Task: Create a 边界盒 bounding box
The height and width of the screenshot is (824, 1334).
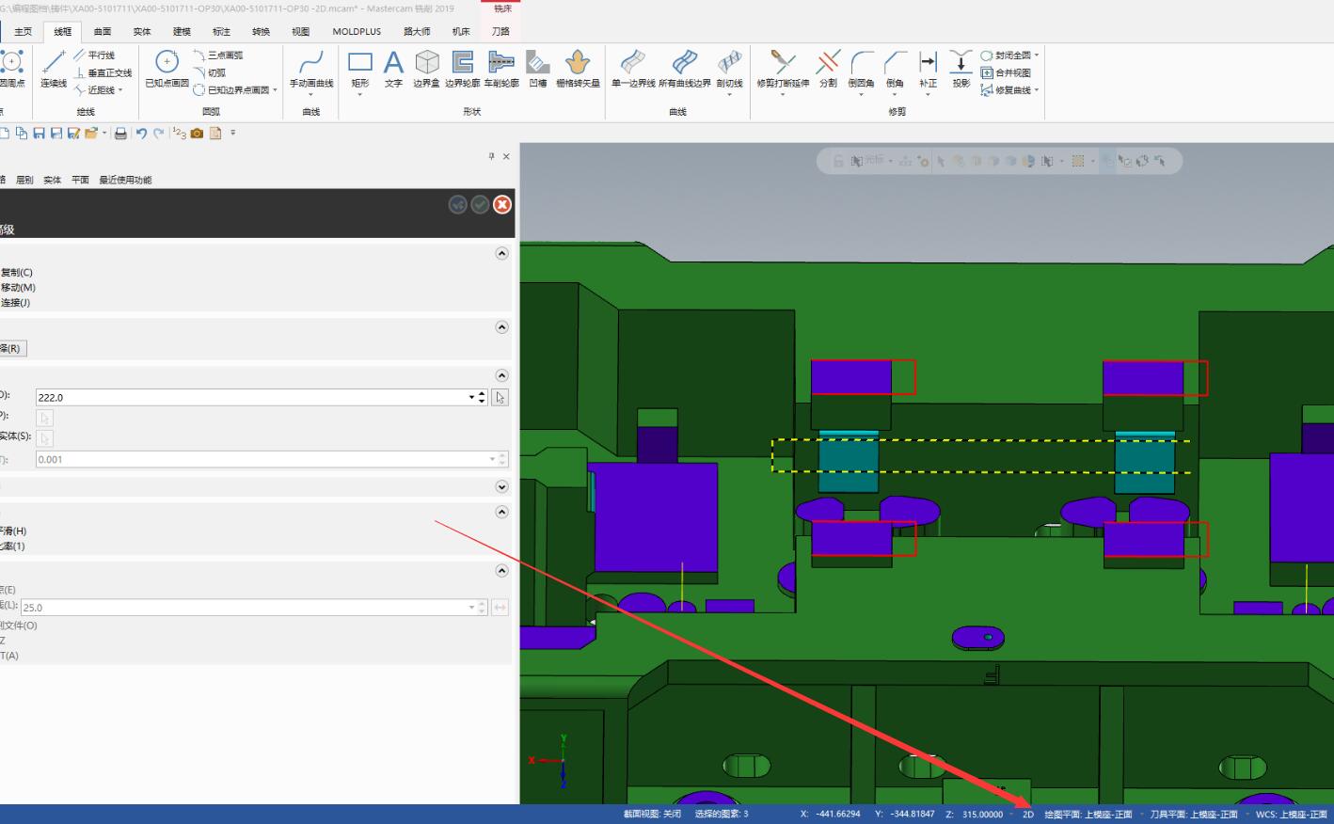Action: click(426, 69)
